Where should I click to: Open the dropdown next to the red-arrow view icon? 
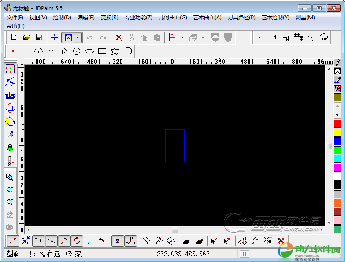pyautogui.click(x=182, y=37)
